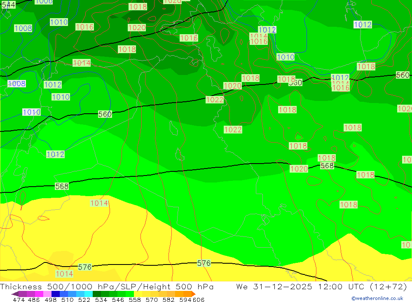Click the 474 legend value
The width and height of the screenshot is (412, 302).
[19, 300]
